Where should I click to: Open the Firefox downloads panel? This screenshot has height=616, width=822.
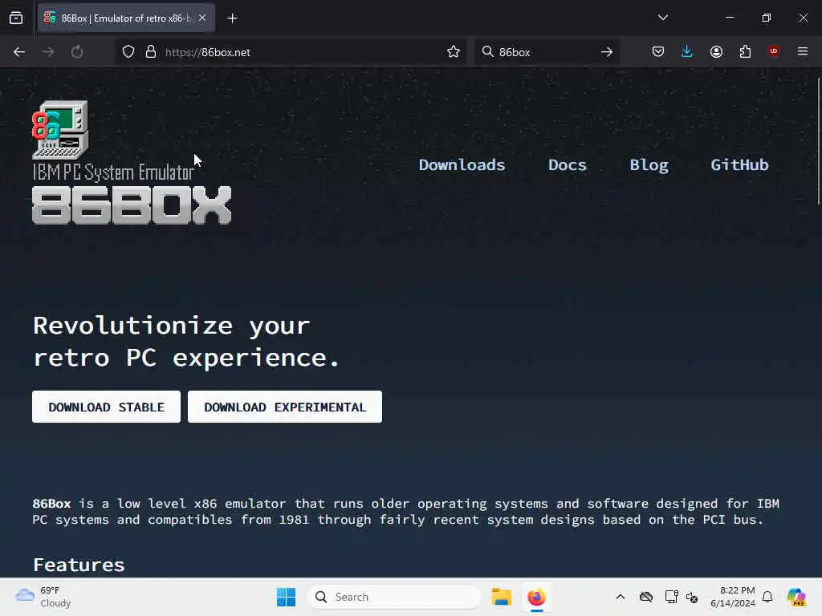pyautogui.click(x=687, y=52)
